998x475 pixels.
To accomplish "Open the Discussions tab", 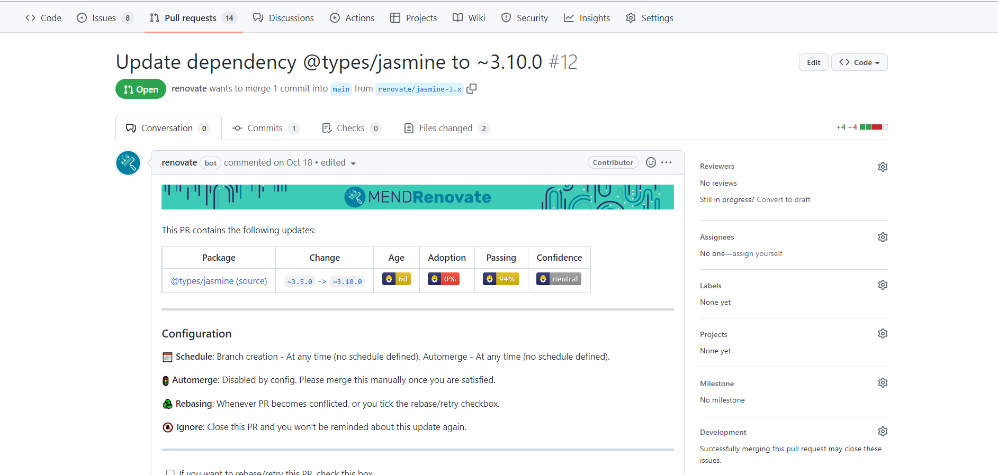I will (x=283, y=18).
